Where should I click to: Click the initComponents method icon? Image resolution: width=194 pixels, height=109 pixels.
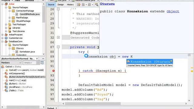(6, 73)
